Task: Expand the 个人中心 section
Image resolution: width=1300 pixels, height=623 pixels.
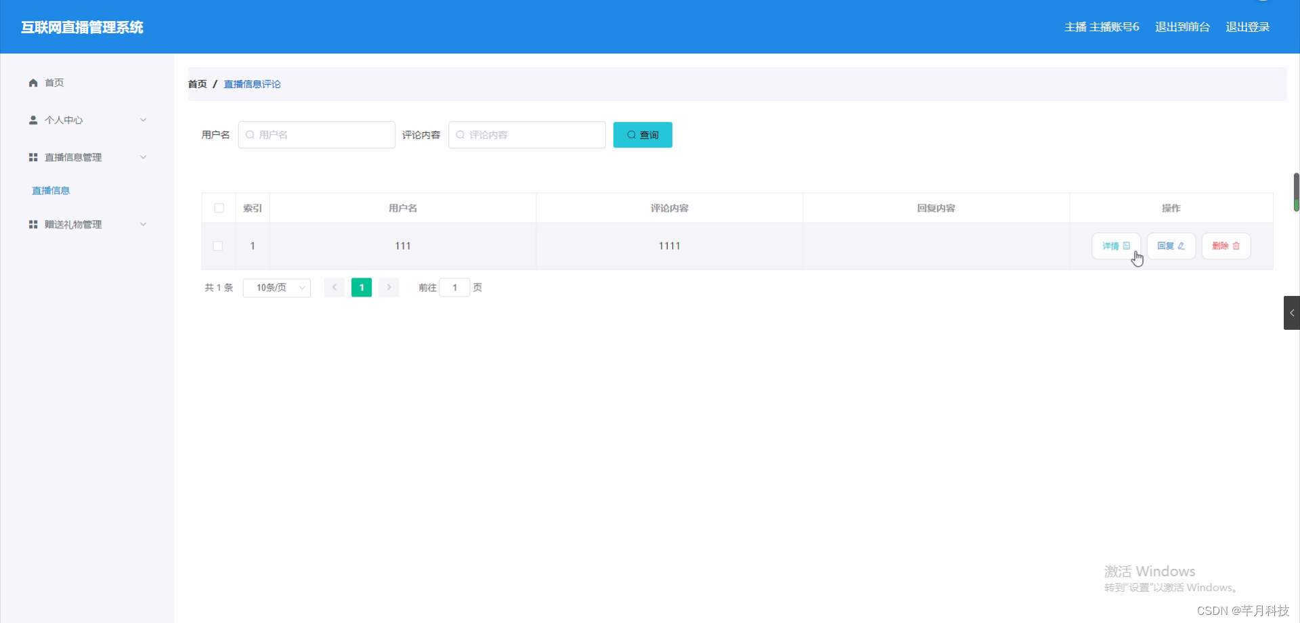Action: 143,120
